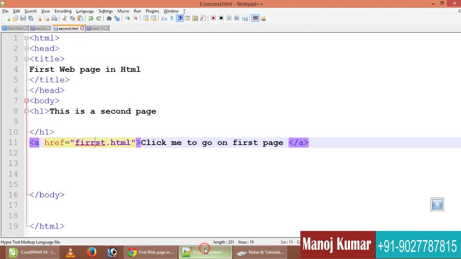Image resolution: width=461 pixels, height=259 pixels.
Task: Open the Encoding menu
Action: pyautogui.click(x=63, y=11)
